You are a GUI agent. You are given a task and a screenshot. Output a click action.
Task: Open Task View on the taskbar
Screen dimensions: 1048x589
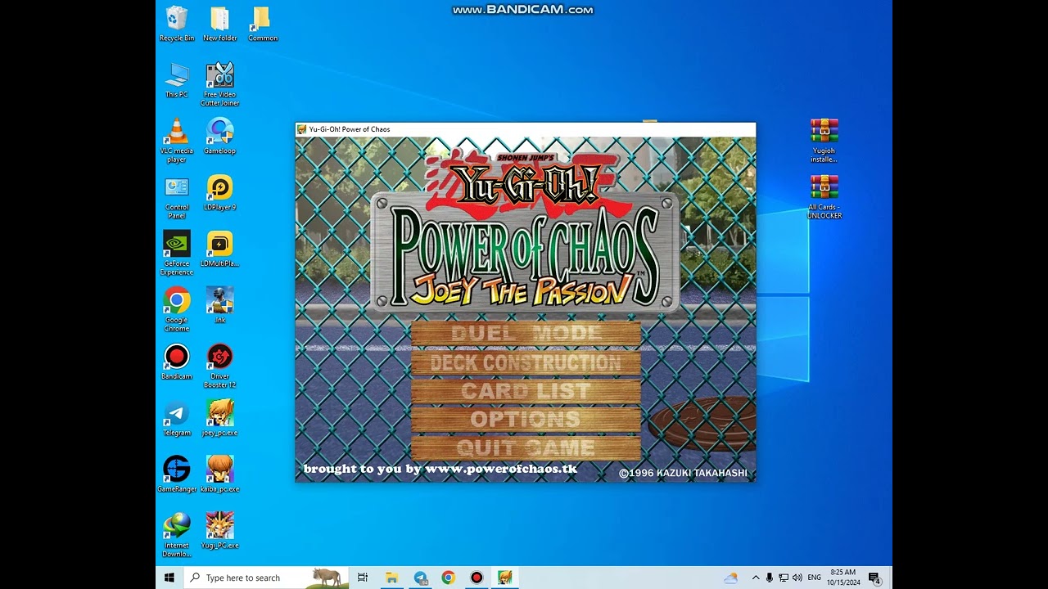click(363, 578)
